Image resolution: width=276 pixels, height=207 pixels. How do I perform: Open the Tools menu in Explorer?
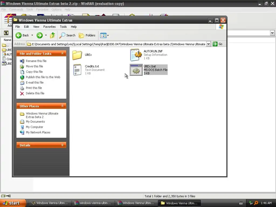pyautogui.click(x=63, y=27)
